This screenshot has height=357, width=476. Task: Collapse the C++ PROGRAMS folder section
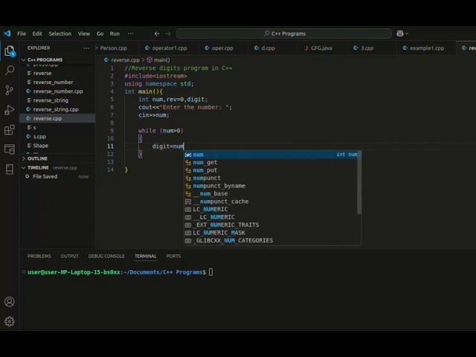(x=45, y=59)
